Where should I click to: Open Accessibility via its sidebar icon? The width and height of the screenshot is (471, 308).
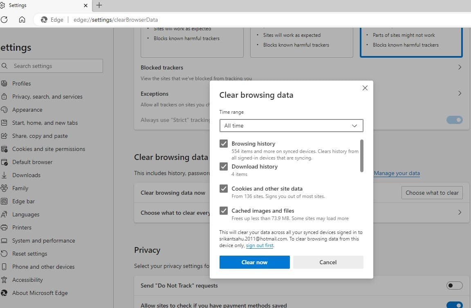4,280
